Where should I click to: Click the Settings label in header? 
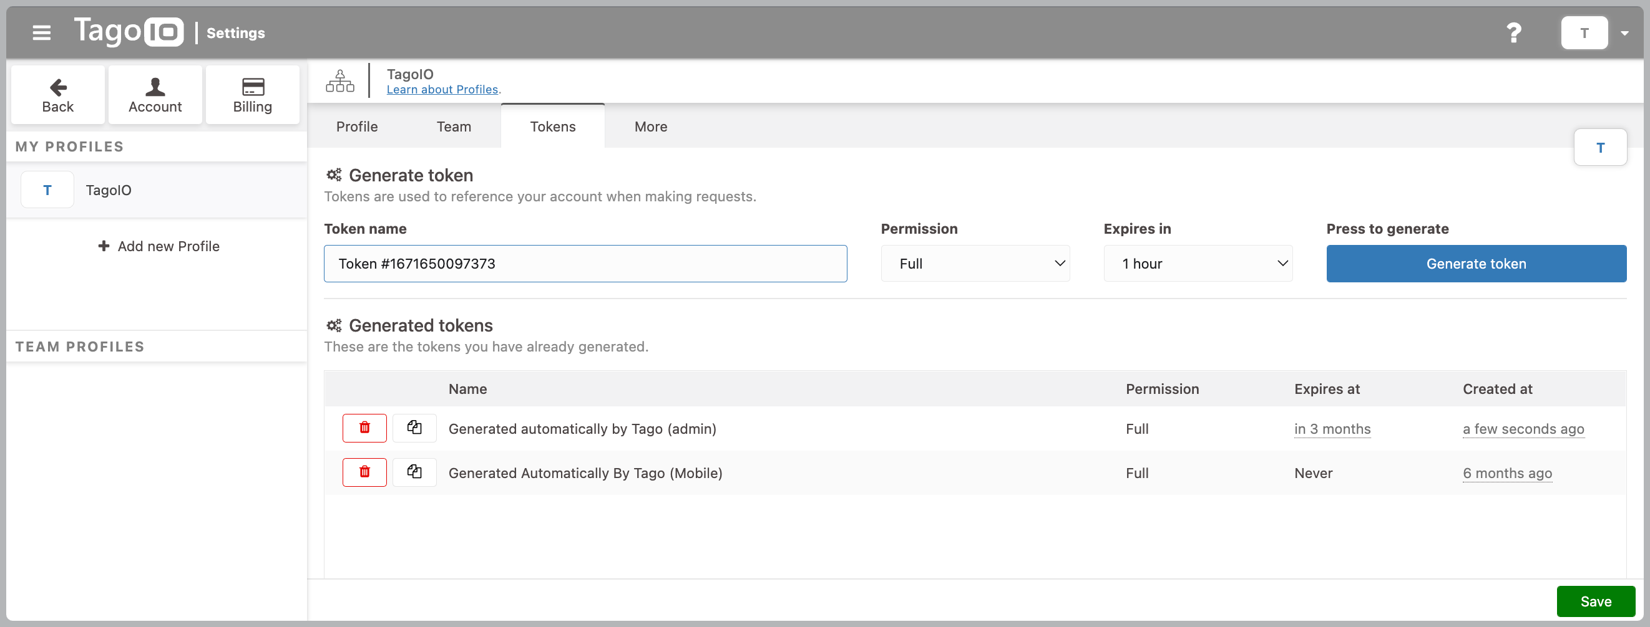(x=235, y=33)
